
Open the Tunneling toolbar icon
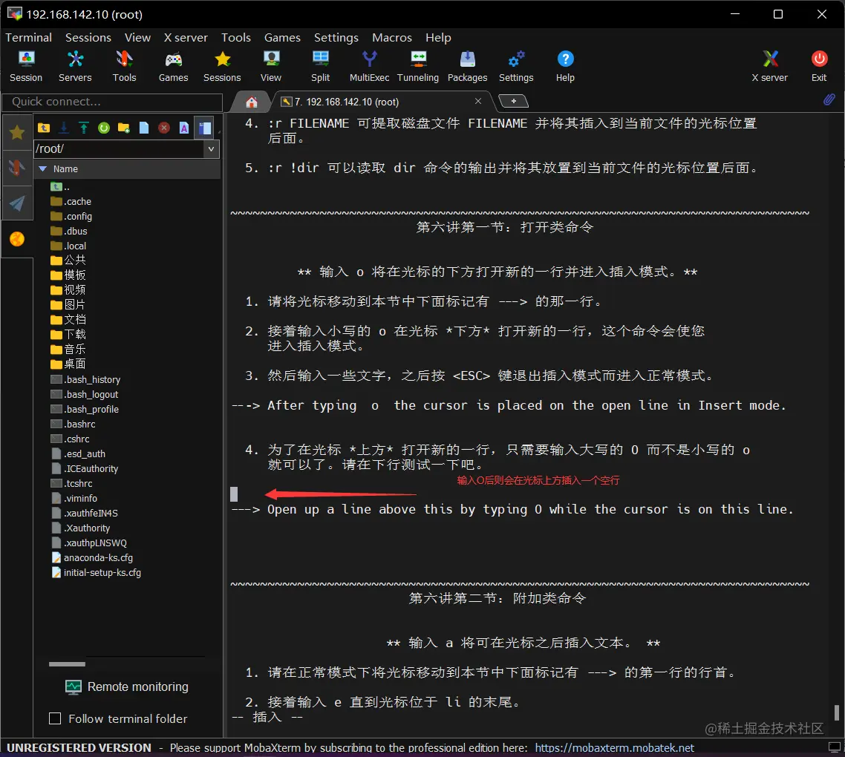(418, 66)
